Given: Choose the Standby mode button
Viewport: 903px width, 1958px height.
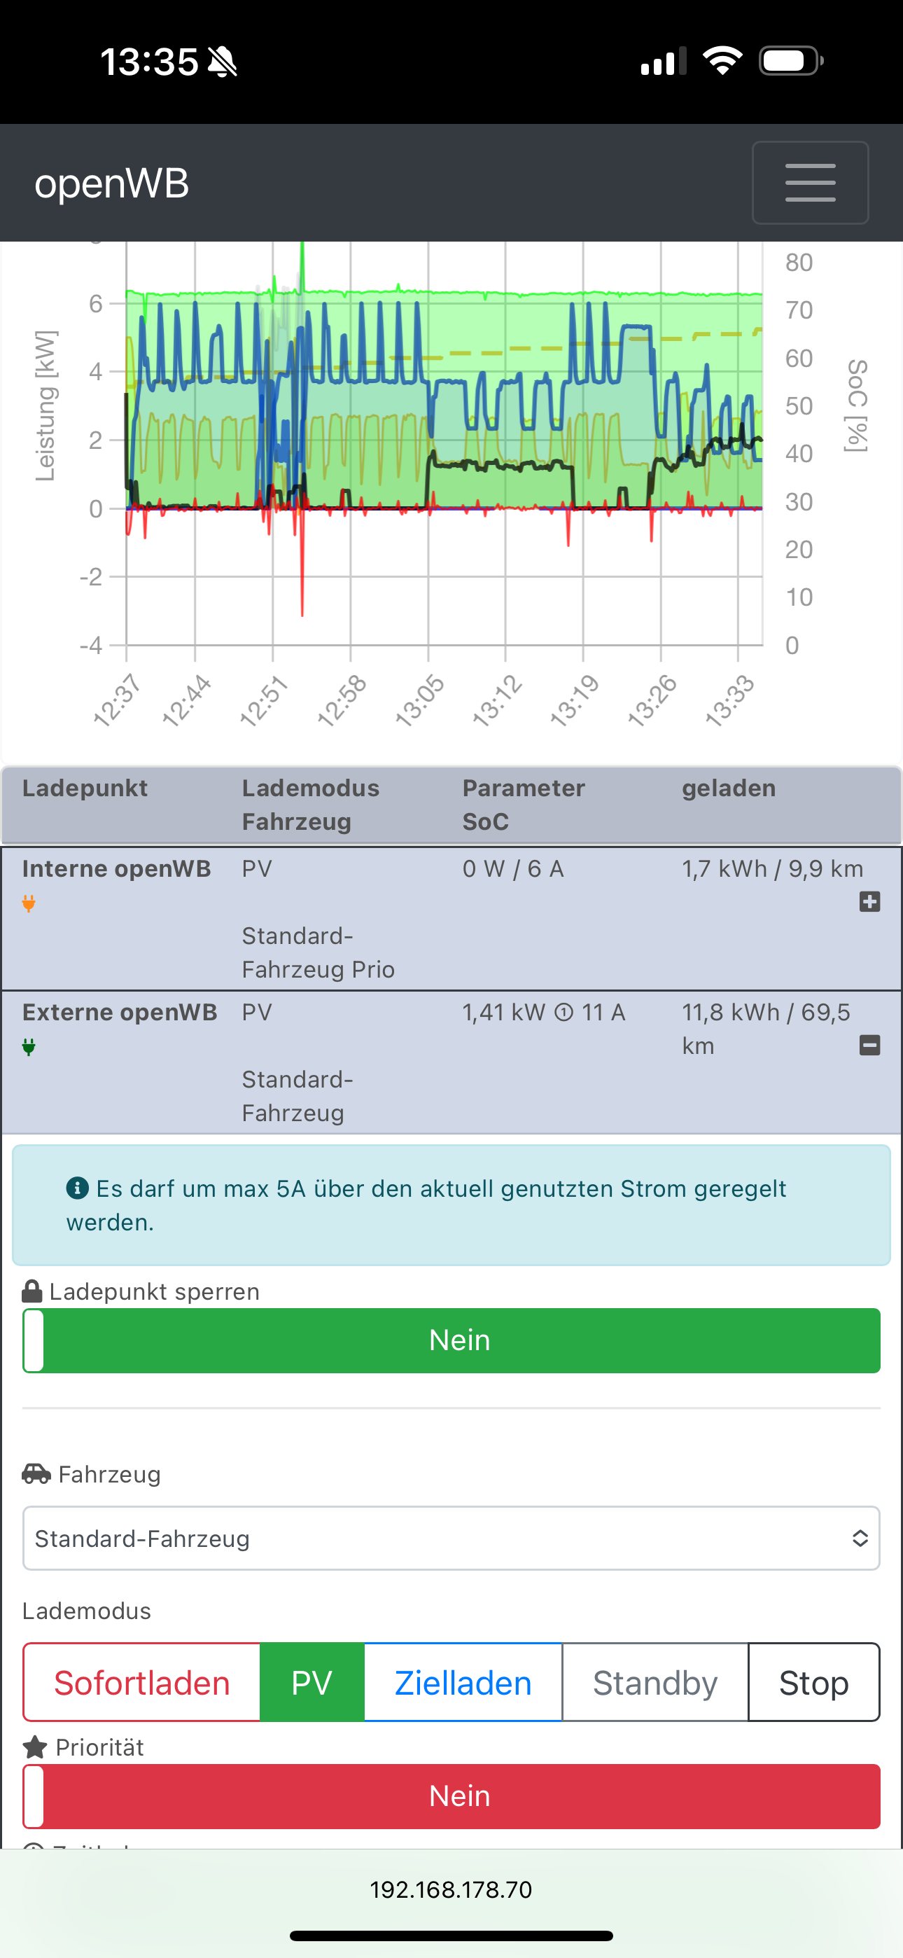Looking at the screenshot, I should point(654,1682).
